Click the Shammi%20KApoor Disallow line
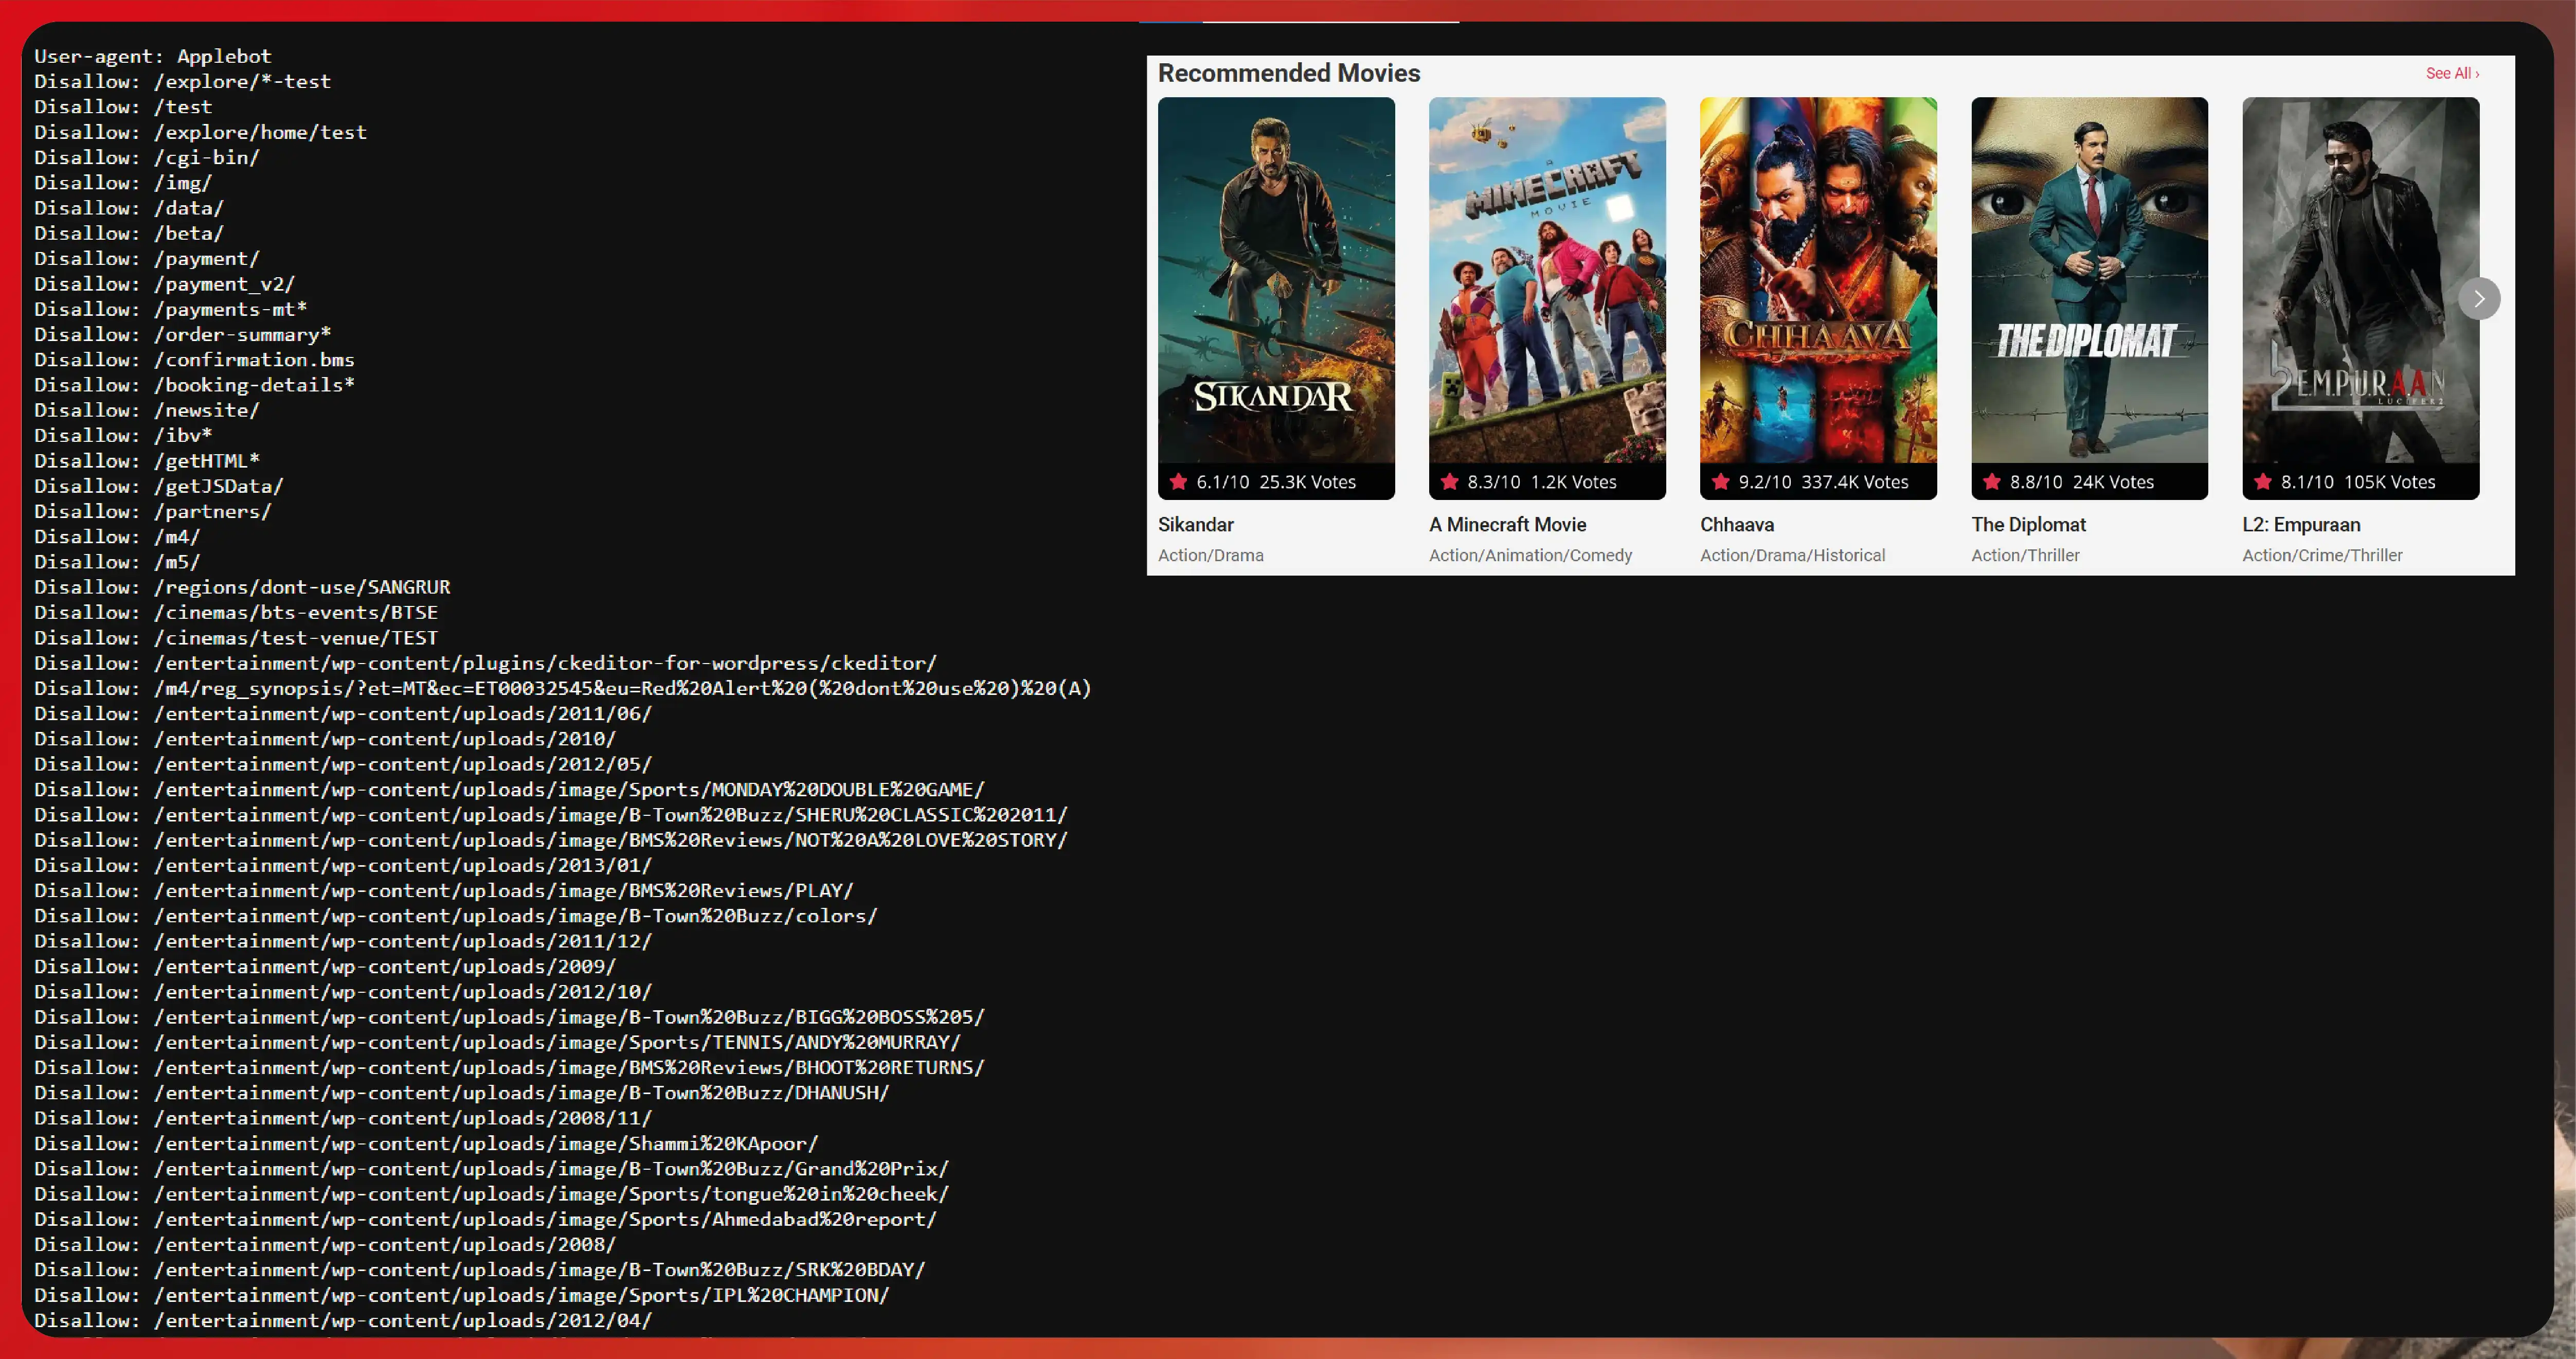 pos(426,1143)
